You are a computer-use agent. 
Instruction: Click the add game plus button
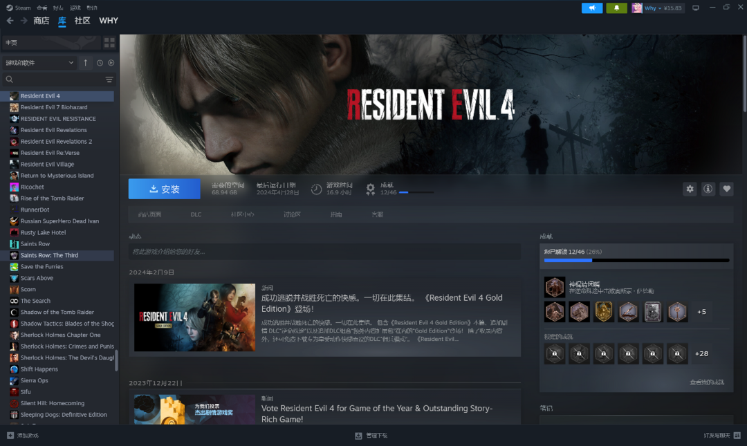pos(22,436)
